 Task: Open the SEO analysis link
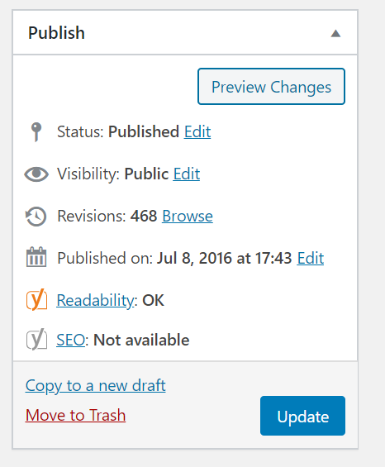pos(71,340)
